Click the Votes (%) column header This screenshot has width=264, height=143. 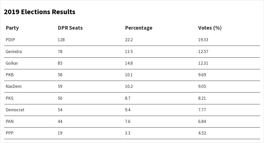point(210,28)
